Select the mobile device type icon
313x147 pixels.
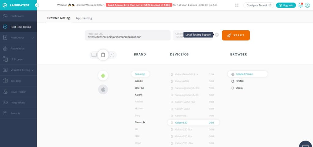coord(103,55)
